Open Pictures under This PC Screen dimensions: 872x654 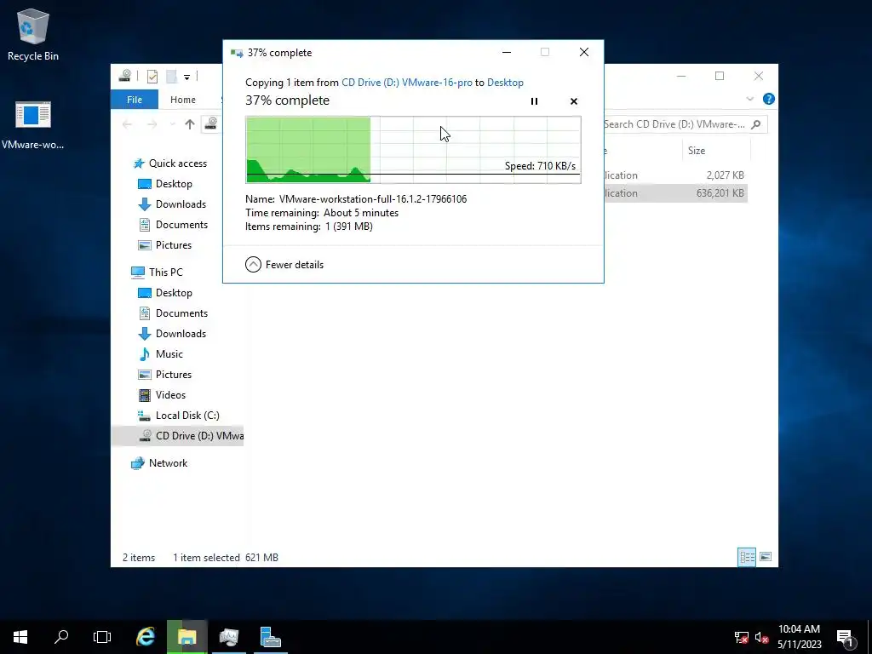tap(164, 375)
